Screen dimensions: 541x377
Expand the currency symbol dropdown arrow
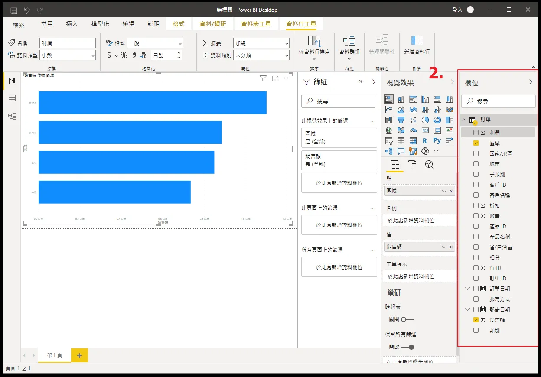coord(116,55)
